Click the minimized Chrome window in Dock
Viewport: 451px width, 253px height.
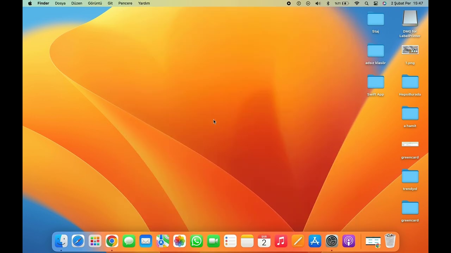[373, 241]
